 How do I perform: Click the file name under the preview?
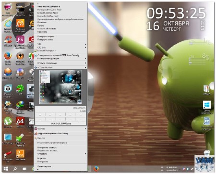(x=60, y=124)
